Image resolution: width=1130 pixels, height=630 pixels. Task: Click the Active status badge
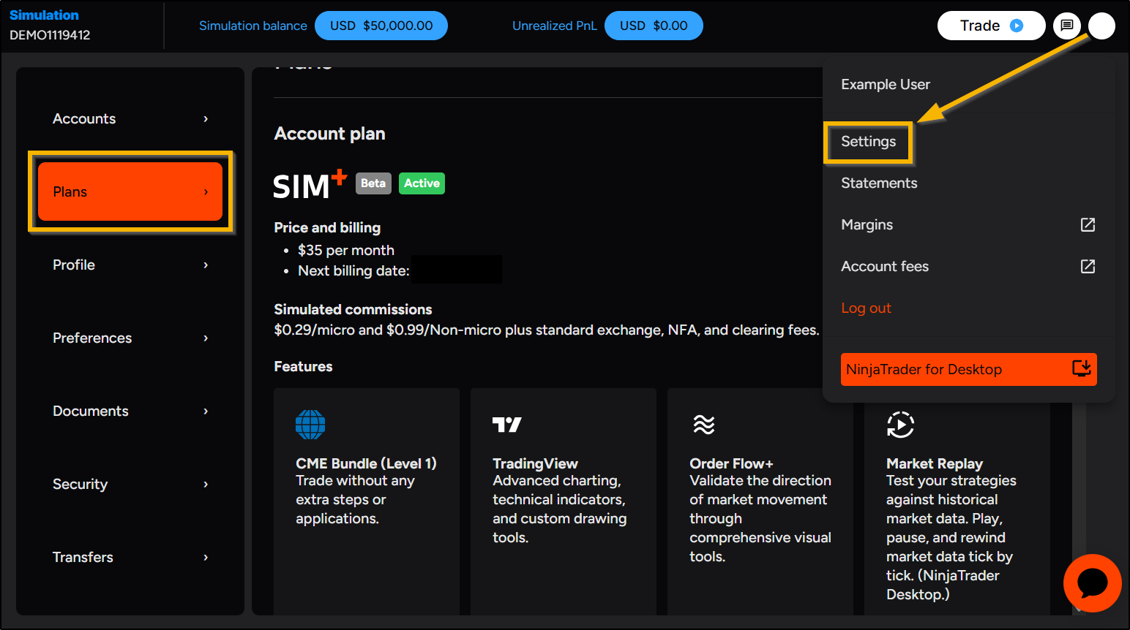point(422,183)
